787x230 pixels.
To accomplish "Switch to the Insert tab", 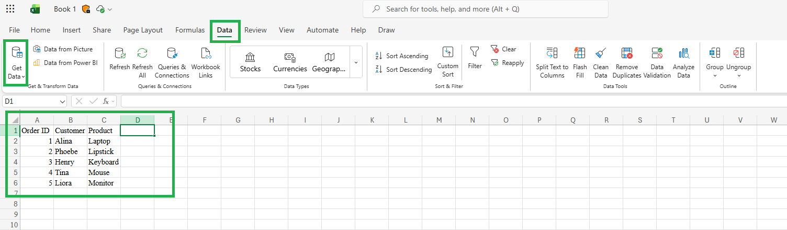I will click(72, 30).
